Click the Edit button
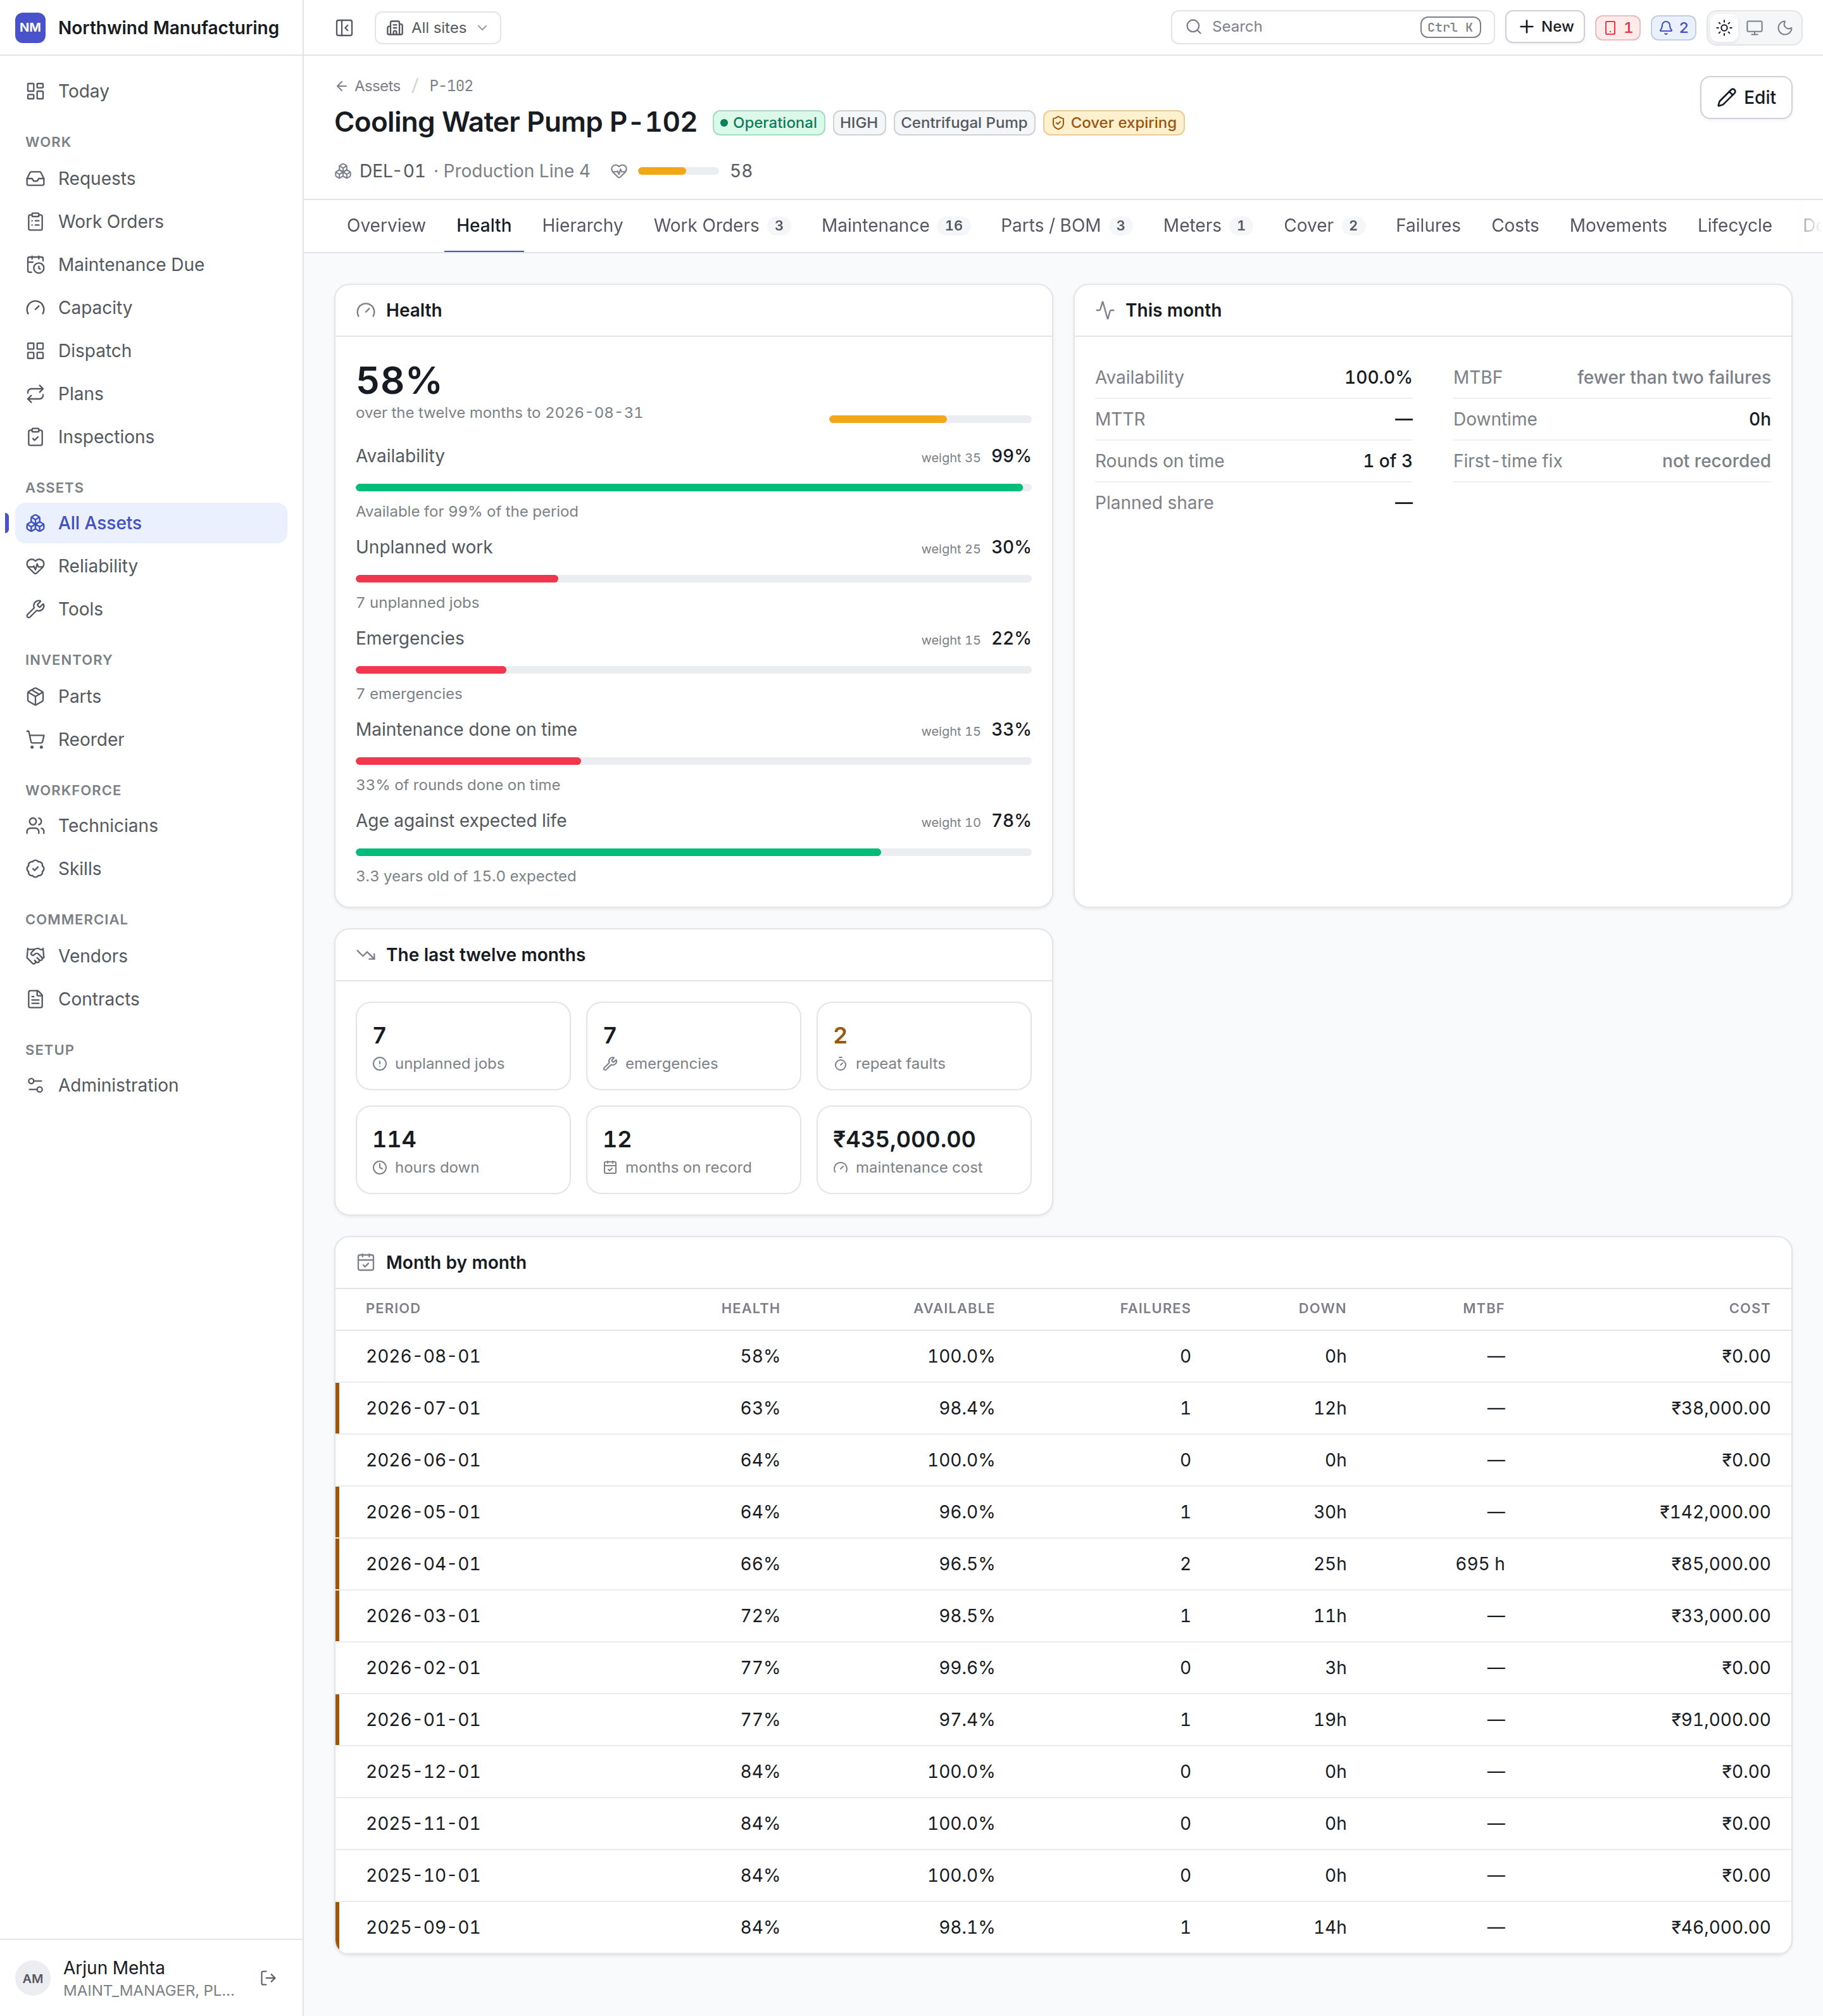Image resolution: width=1823 pixels, height=2016 pixels. pyautogui.click(x=1745, y=97)
